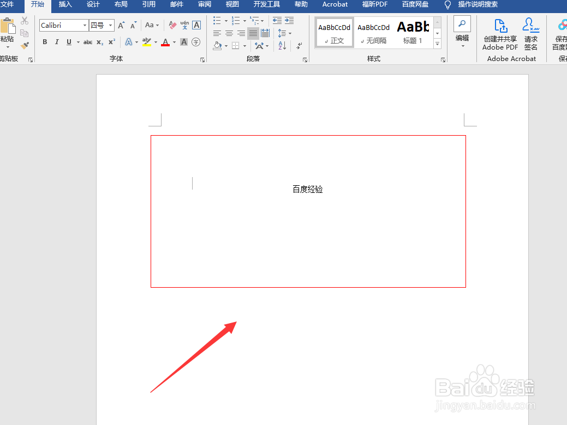Click 操作说明搜索 search box
Viewport: 567px width, 425px height.
pos(478,5)
